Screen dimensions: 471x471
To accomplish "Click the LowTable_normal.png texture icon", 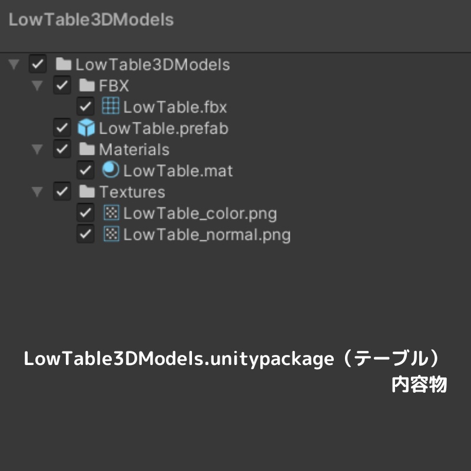I will pos(111,234).
